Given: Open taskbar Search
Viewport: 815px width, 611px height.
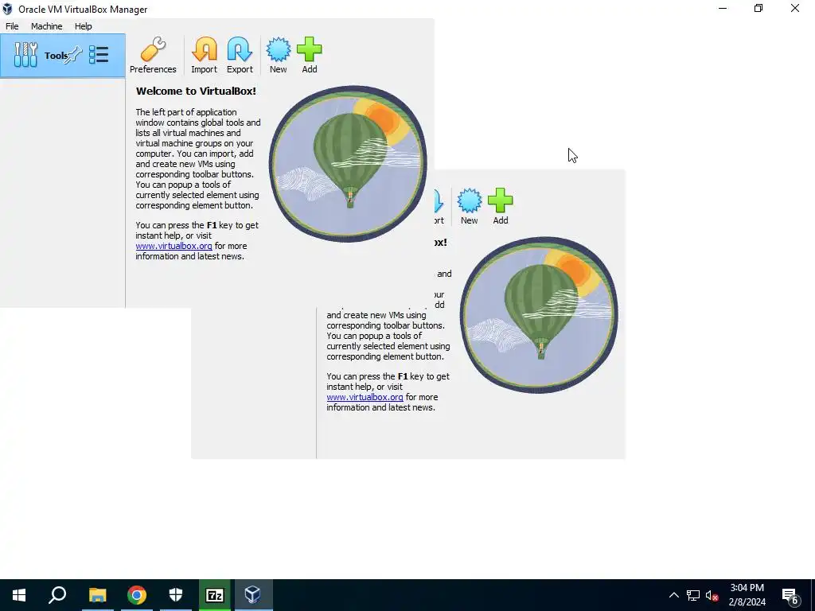Looking at the screenshot, I should [57, 595].
